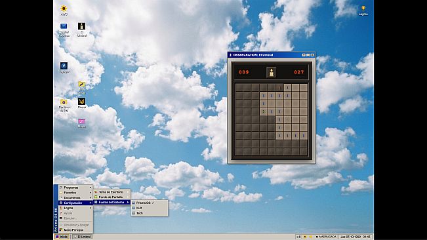The image size is (427, 240).
Task: Open the AWS sunflower desktop icon
Action: point(64,10)
